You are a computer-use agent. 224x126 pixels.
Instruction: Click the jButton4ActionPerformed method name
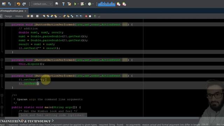(54, 24)
